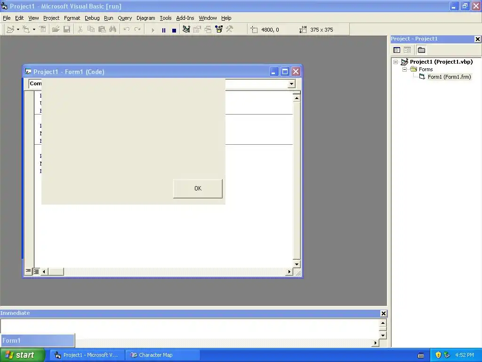Screen dimensions: 482x362
Task: Open the Procedure dropdown in code window
Action: tap(291, 84)
